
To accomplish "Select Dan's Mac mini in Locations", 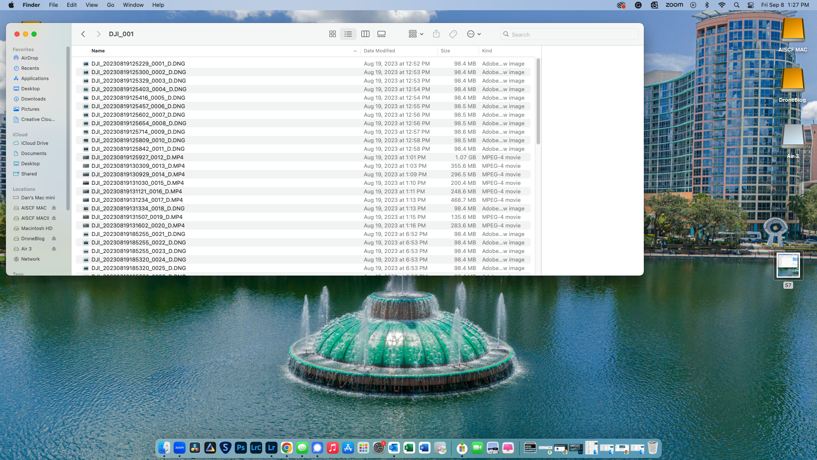I will pos(38,198).
